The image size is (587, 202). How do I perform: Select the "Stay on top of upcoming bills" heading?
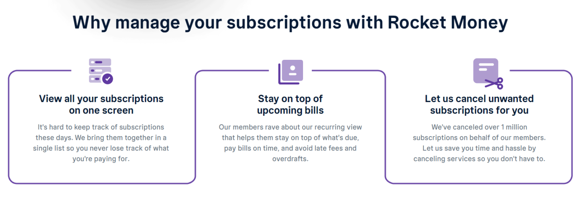290,104
